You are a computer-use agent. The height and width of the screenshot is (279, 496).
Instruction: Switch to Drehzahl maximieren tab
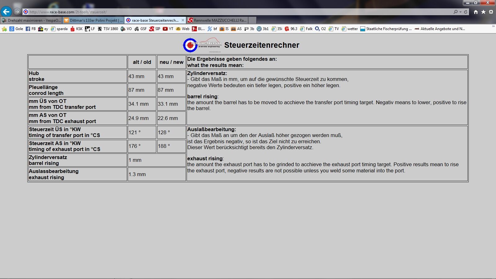pyautogui.click(x=31, y=20)
